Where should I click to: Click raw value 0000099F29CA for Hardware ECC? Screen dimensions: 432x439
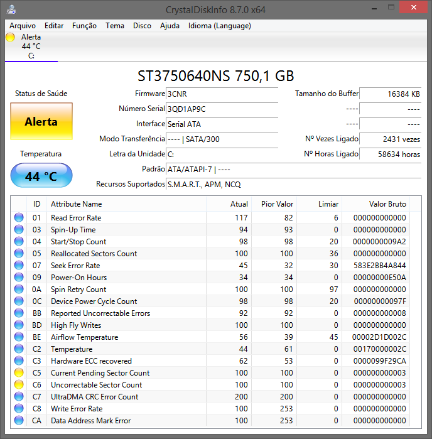coord(379,361)
